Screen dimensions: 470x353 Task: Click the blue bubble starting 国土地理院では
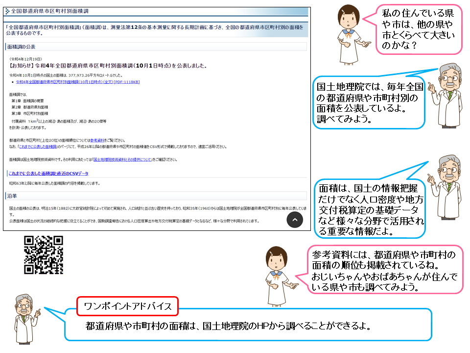click(369, 103)
